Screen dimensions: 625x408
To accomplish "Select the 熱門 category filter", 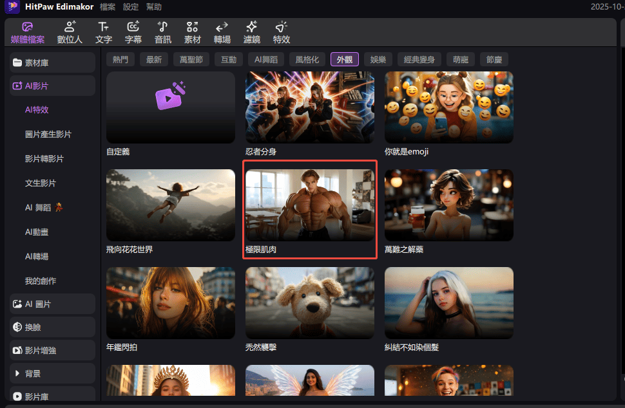I will pyautogui.click(x=120, y=59).
